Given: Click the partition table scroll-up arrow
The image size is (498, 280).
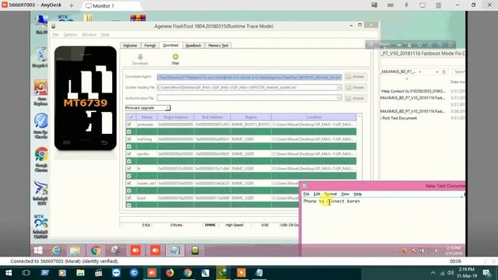Looking at the screenshot, I should click(x=359, y=117).
